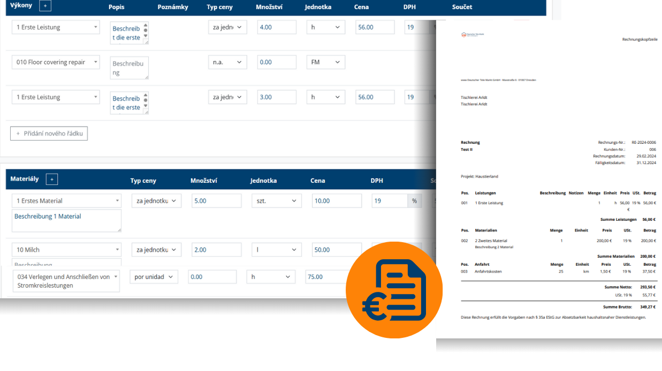Click the Floor covering repair quantity field 0.00
This screenshot has height=371, width=662.
[277, 62]
